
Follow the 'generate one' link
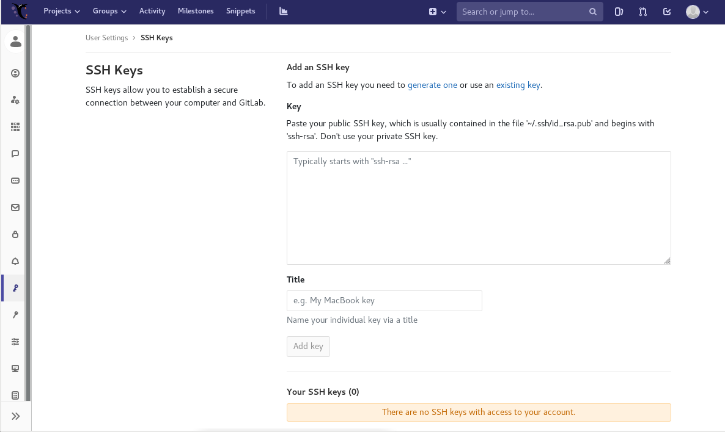tap(432, 85)
